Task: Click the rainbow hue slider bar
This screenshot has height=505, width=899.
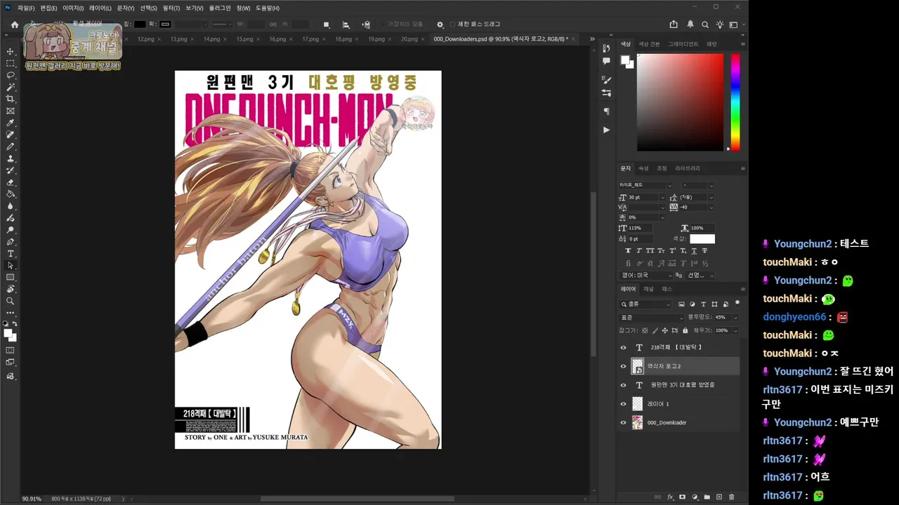Action: click(735, 102)
